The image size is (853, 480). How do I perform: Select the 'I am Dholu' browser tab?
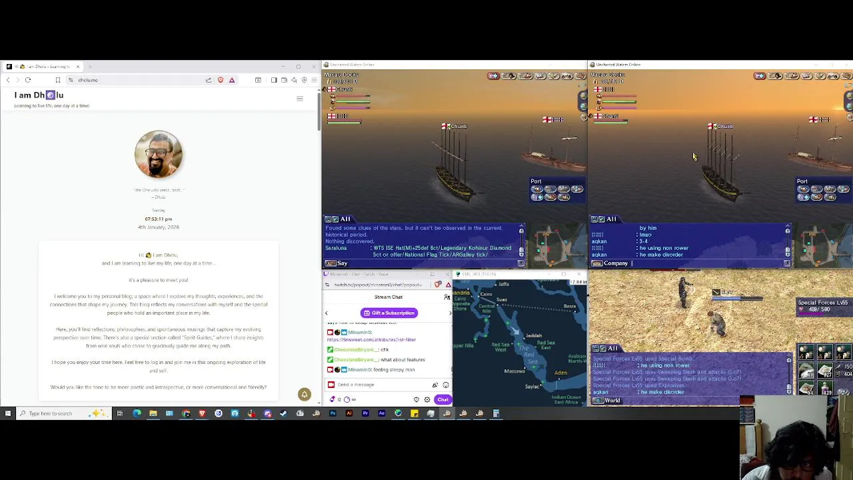pyautogui.click(x=43, y=67)
